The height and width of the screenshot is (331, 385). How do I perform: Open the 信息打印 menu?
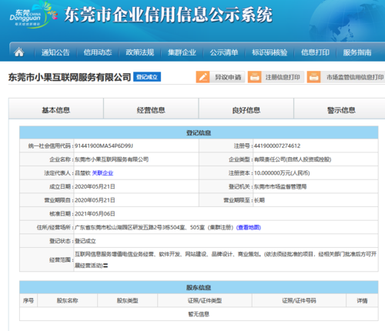point(315,52)
